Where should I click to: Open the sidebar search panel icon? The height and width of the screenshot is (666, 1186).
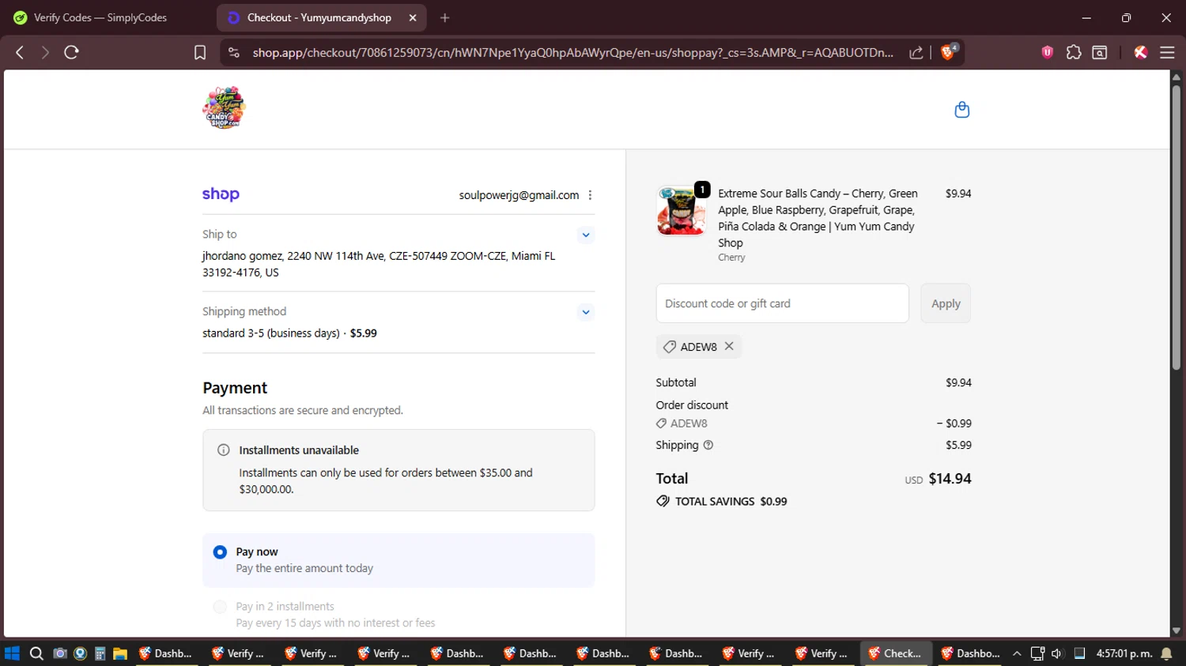tap(1100, 52)
